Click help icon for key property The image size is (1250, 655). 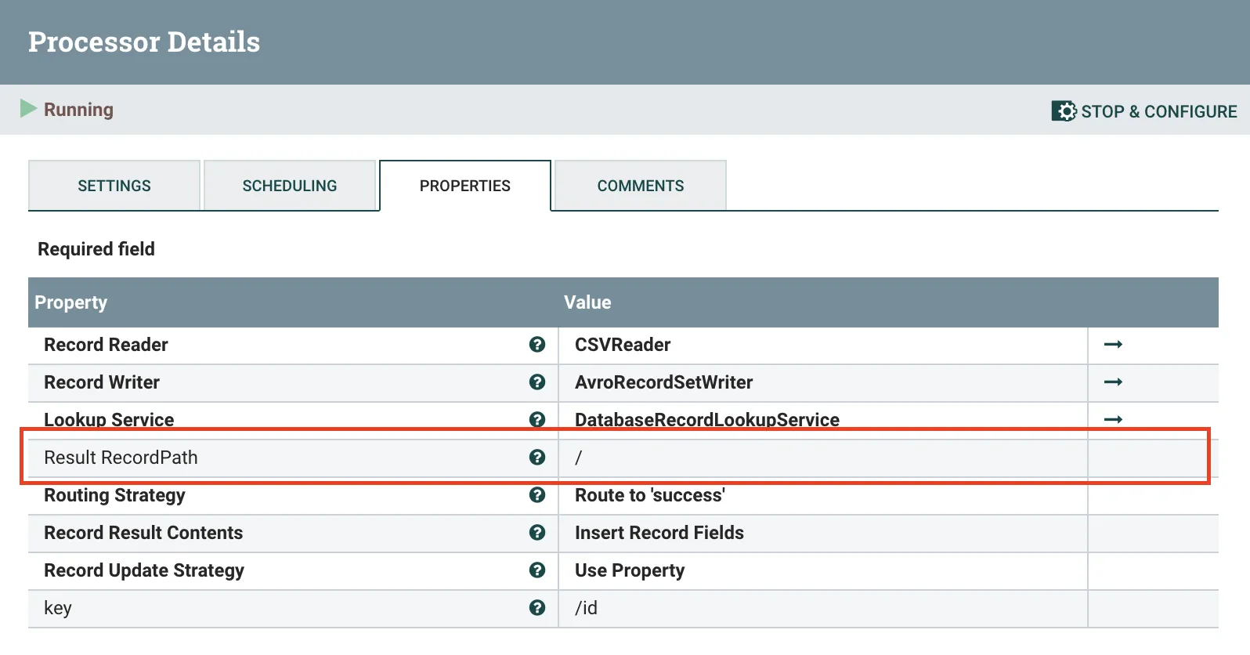pos(537,608)
